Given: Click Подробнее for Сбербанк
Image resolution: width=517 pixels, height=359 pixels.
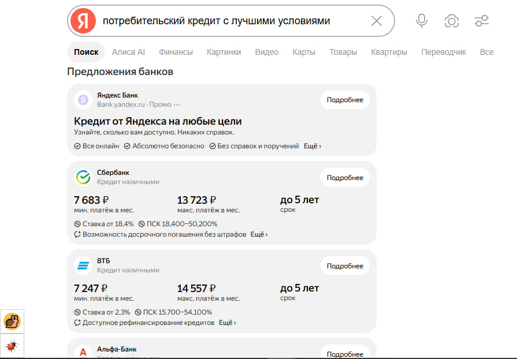Looking at the screenshot, I should click(x=345, y=178).
